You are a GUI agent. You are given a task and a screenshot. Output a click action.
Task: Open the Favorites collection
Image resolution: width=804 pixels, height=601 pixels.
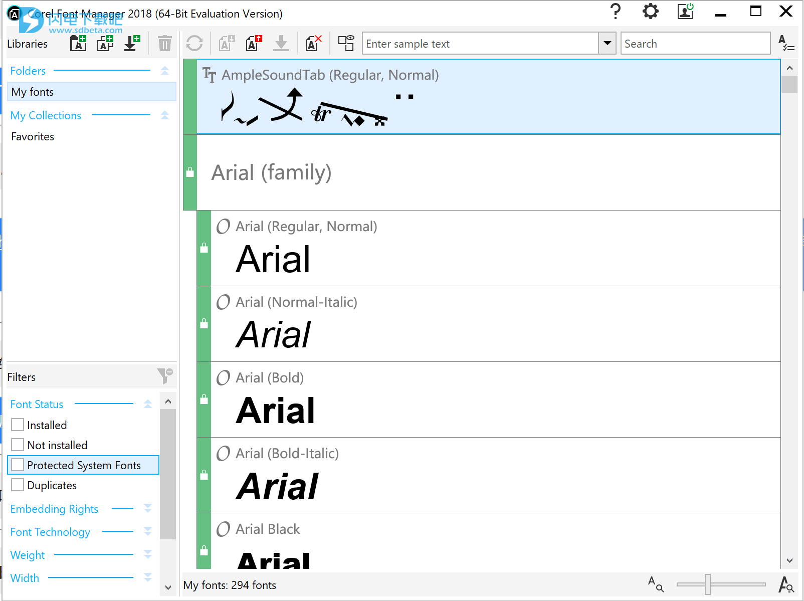[x=33, y=137]
